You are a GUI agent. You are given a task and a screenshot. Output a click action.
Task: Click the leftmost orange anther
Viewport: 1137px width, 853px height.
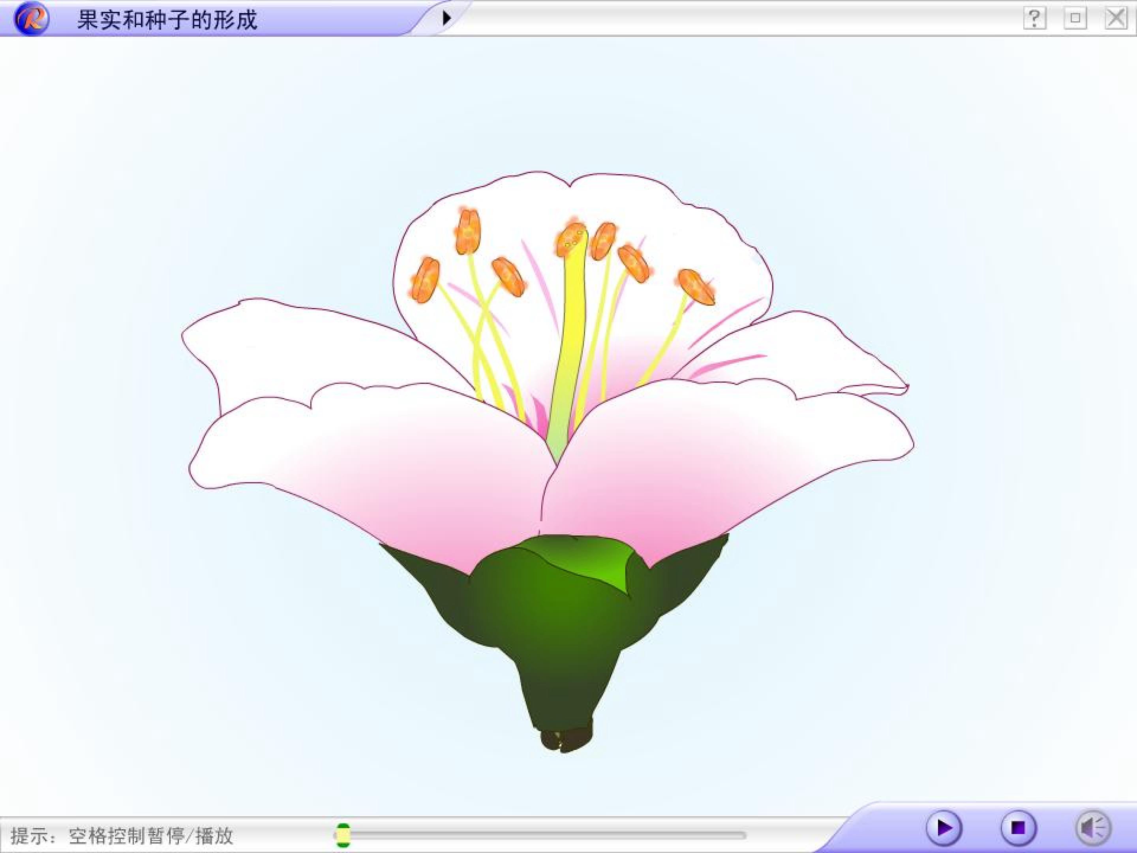(425, 280)
